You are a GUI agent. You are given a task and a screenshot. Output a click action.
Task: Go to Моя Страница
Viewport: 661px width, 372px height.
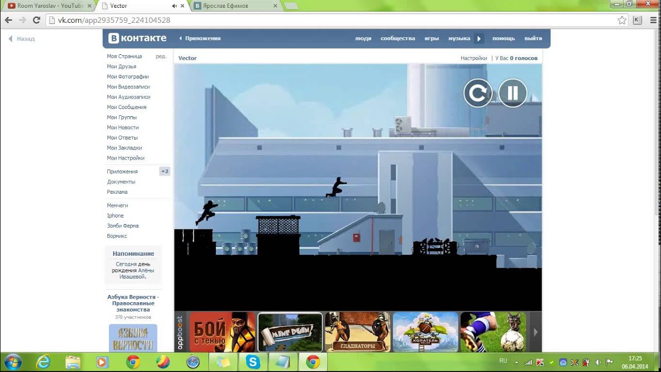coord(124,56)
